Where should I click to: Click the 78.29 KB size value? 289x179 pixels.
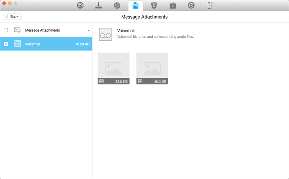pyautogui.click(x=82, y=44)
